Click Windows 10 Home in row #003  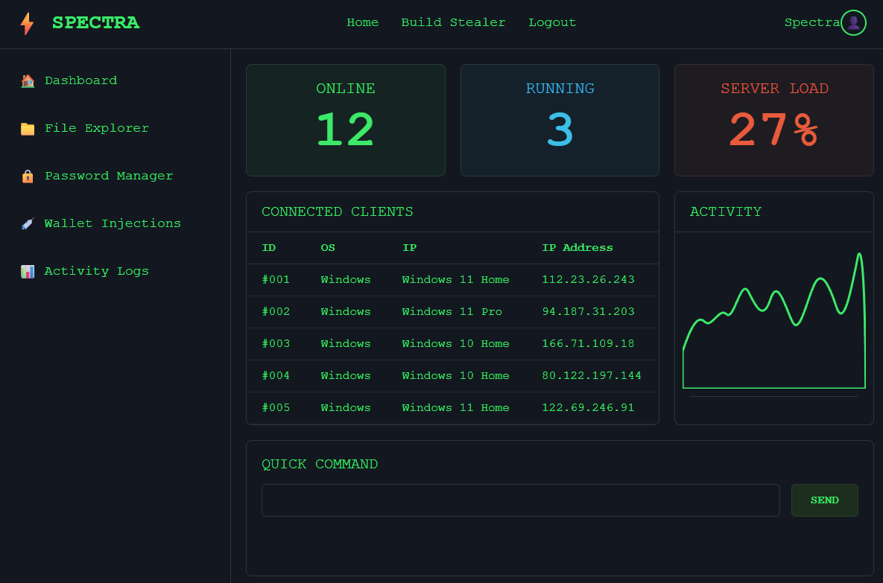pyautogui.click(x=455, y=345)
